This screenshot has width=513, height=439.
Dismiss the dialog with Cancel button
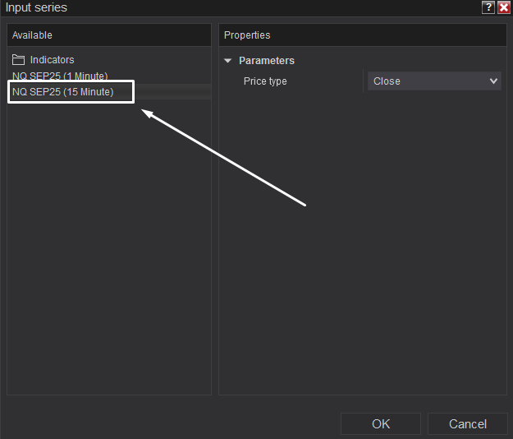(x=468, y=424)
